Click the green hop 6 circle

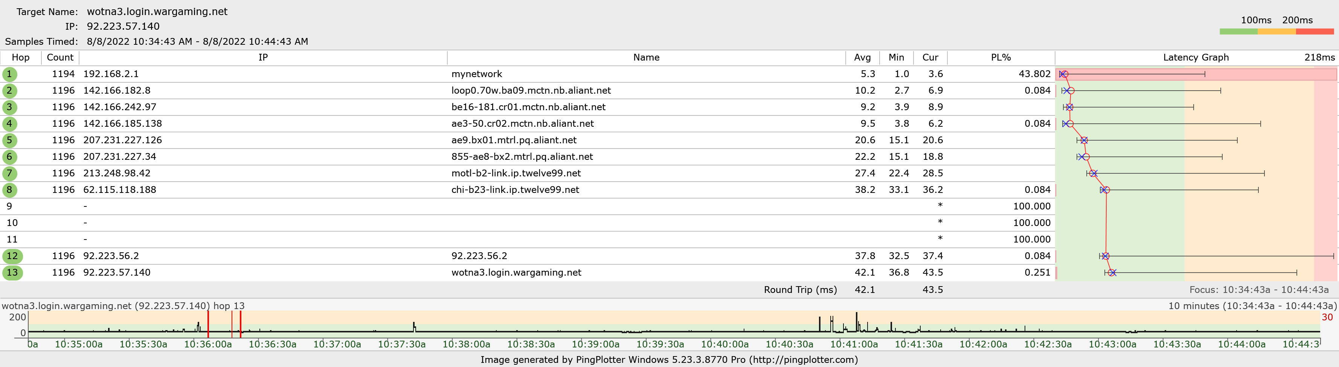(x=9, y=157)
